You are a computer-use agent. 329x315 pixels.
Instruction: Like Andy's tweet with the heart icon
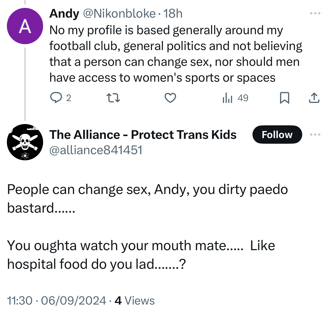[170, 98]
